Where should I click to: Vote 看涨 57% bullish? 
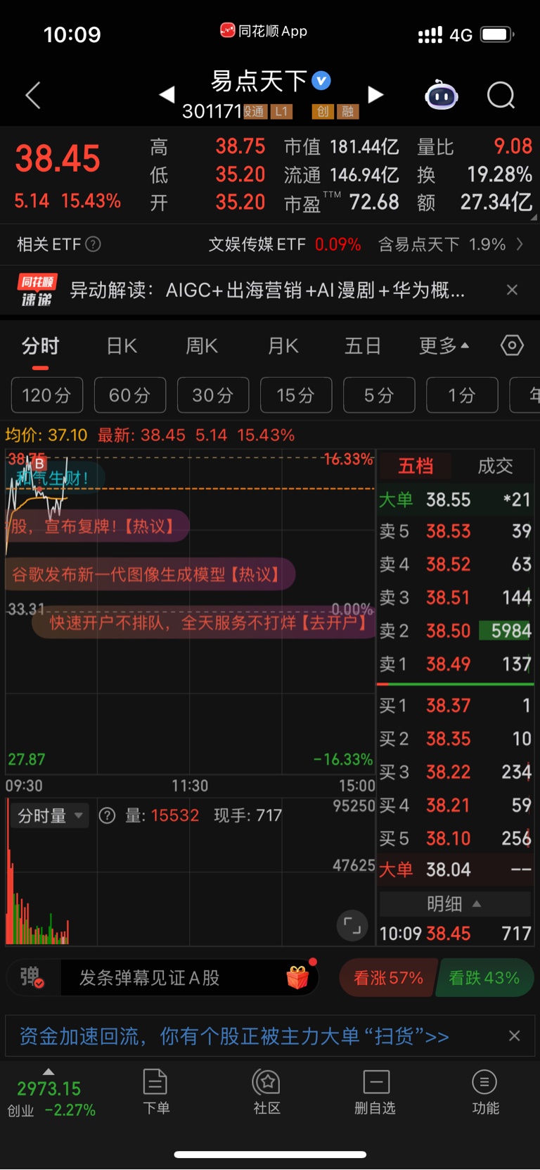point(388,977)
